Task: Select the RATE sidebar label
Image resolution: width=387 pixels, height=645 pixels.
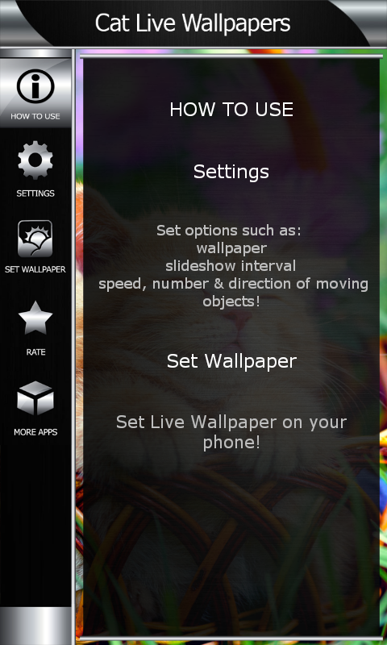Action: point(35,352)
